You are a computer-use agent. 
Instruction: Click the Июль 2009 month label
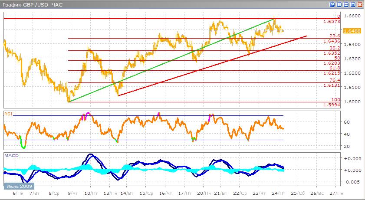pos(16,186)
